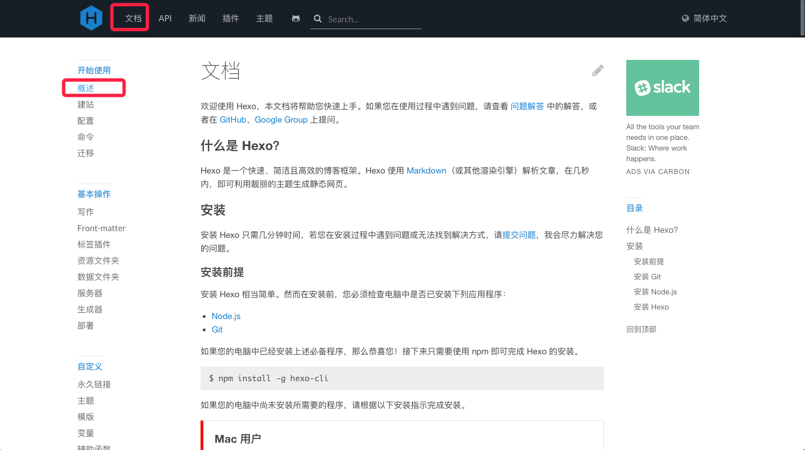
Task: Open the API navigation item
Action: [x=165, y=18]
